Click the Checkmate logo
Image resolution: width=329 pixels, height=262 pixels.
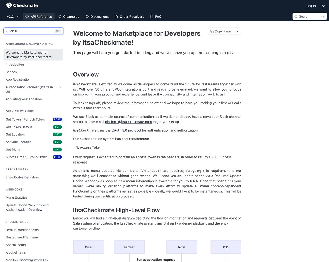(22, 5)
